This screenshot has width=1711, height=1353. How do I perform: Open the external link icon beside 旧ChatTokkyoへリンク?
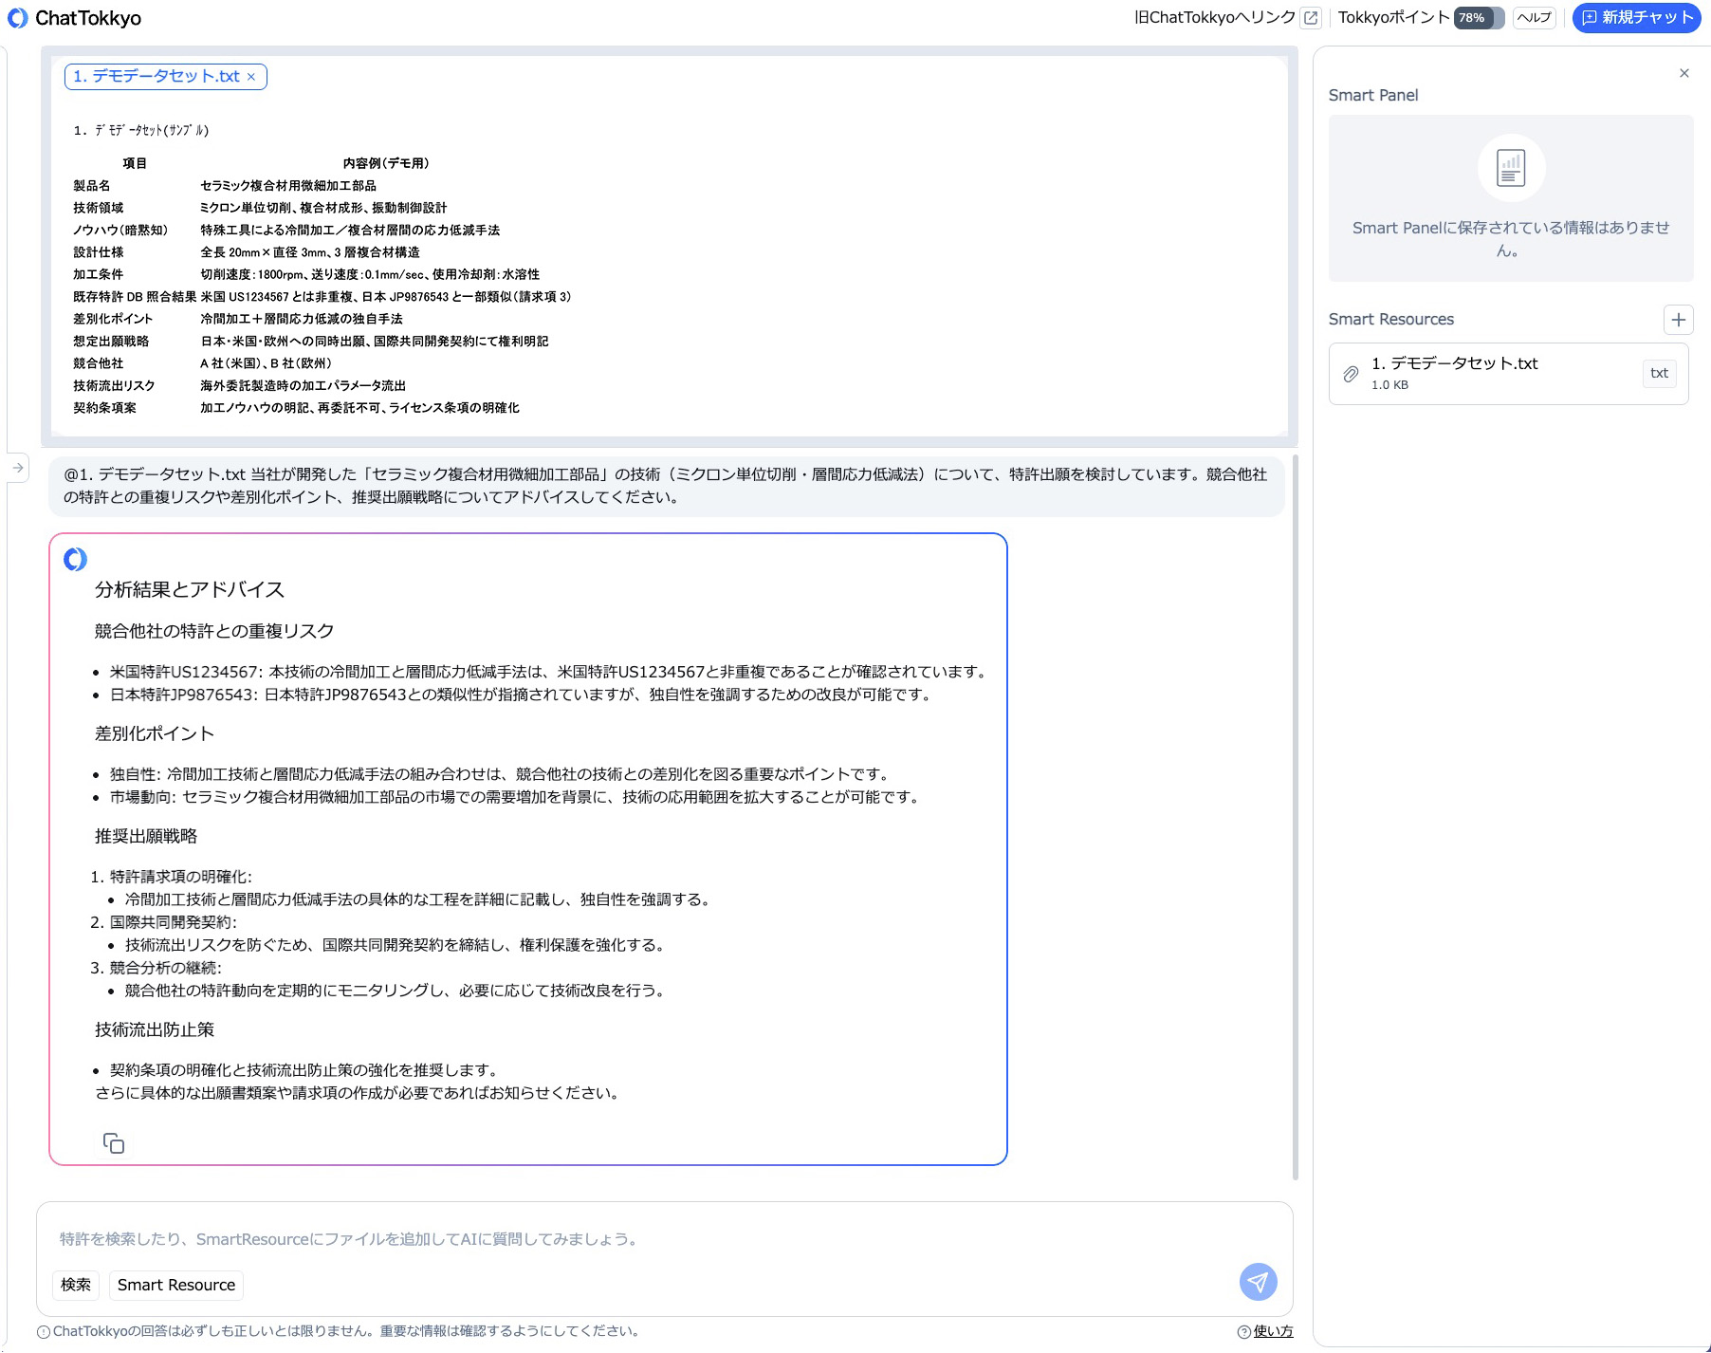click(x=1311, y=18)
